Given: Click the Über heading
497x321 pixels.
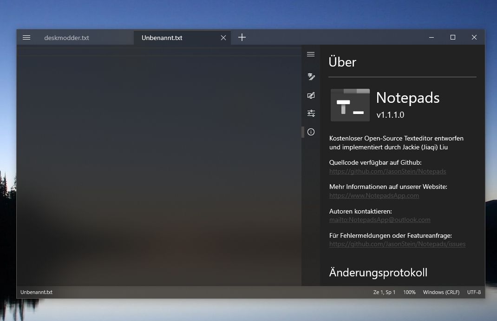Looking at the screenshot, I should tap(342, 62).
